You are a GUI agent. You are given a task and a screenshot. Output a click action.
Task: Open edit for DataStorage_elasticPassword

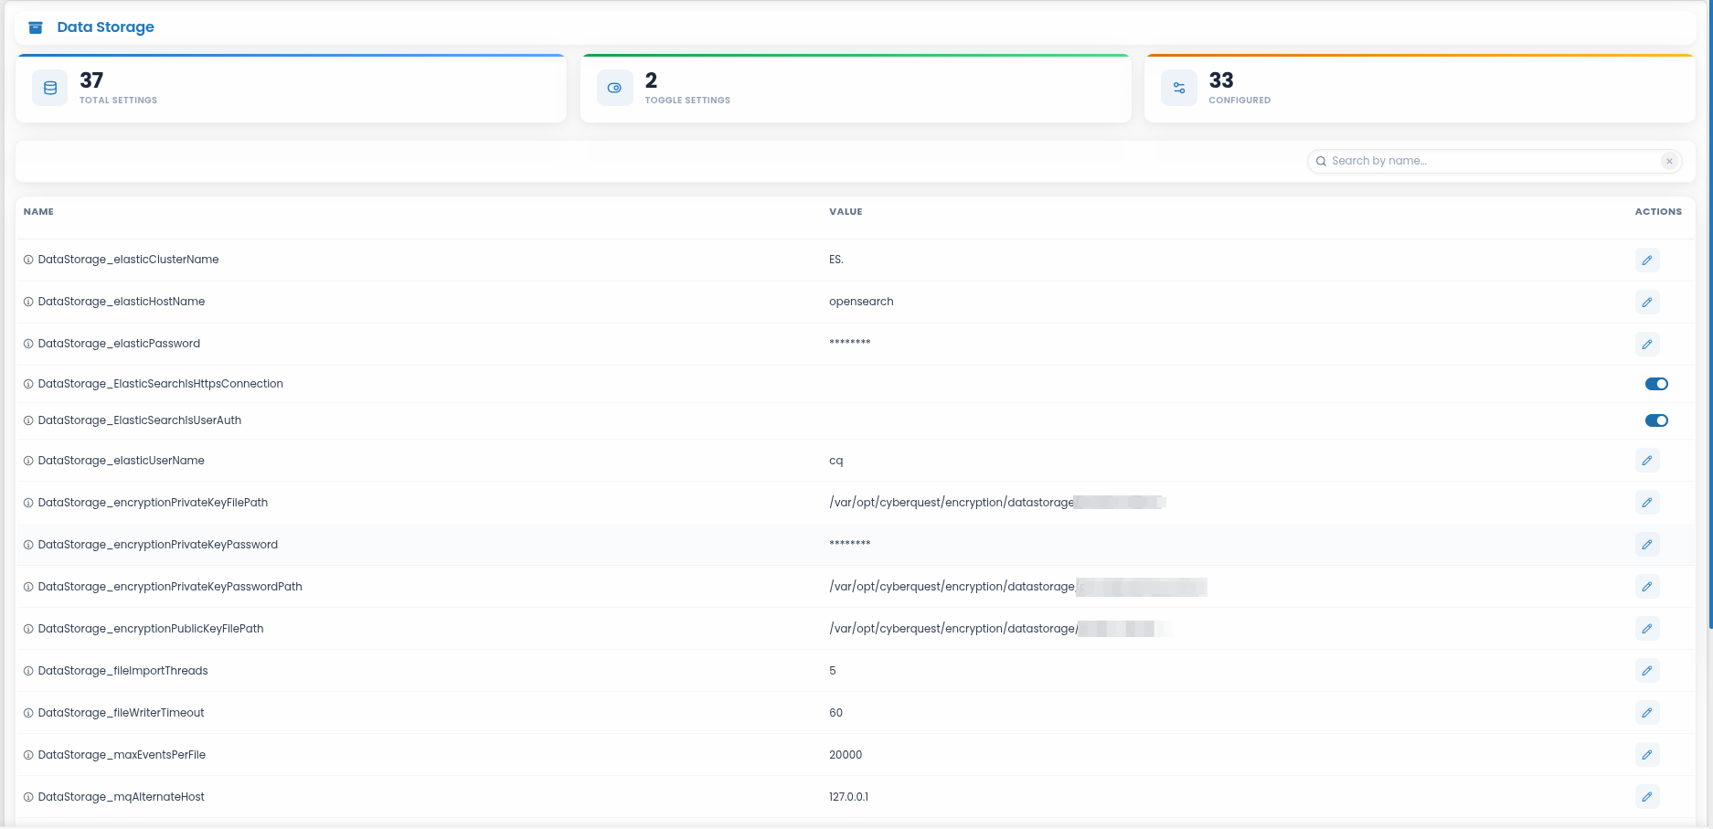(1647, 344)
